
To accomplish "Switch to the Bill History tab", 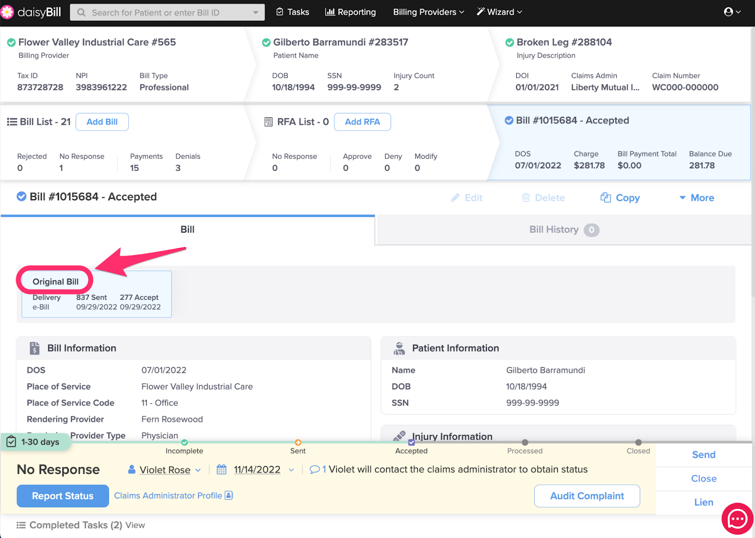I will click(563, 230).
